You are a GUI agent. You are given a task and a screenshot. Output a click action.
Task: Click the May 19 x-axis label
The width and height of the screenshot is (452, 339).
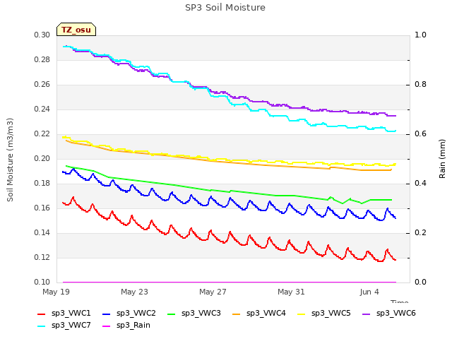click(56, 292)
